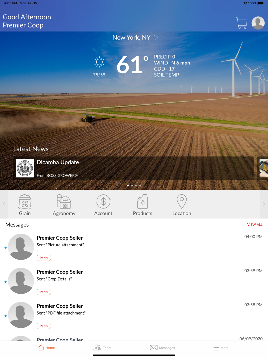Go to the second news carousel dot
The height and width of the screenshot is (358, 268).
click(132, 185)
